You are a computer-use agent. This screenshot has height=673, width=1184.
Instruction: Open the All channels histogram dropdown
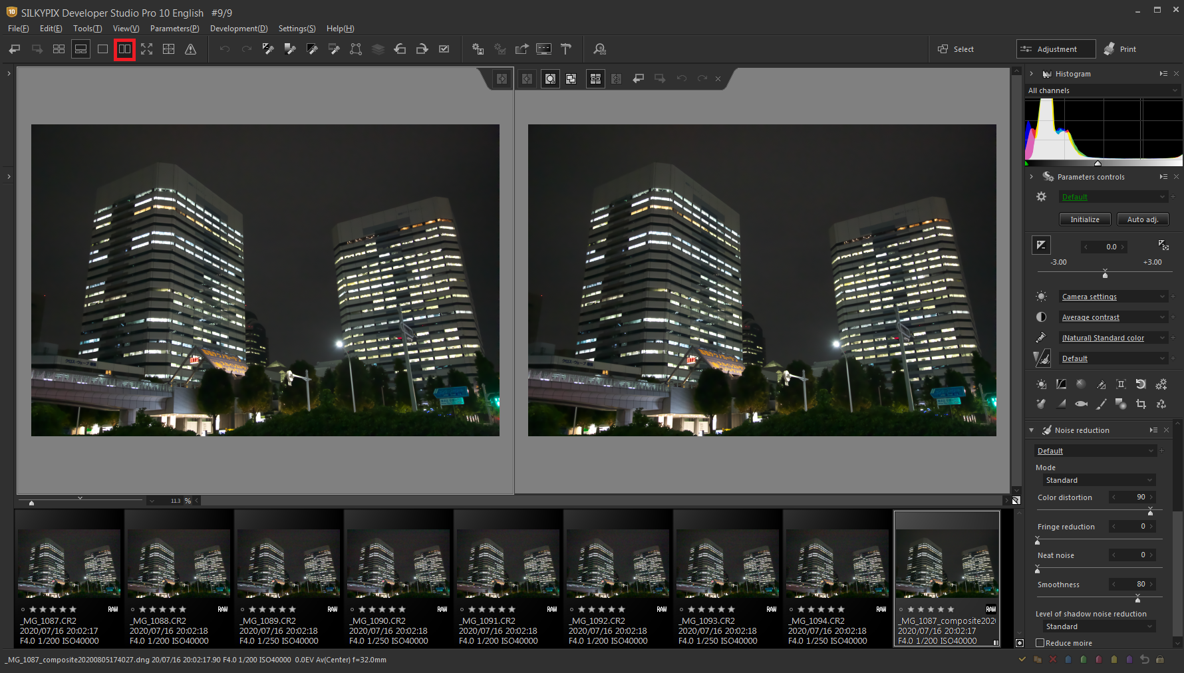coord(1103,90)
